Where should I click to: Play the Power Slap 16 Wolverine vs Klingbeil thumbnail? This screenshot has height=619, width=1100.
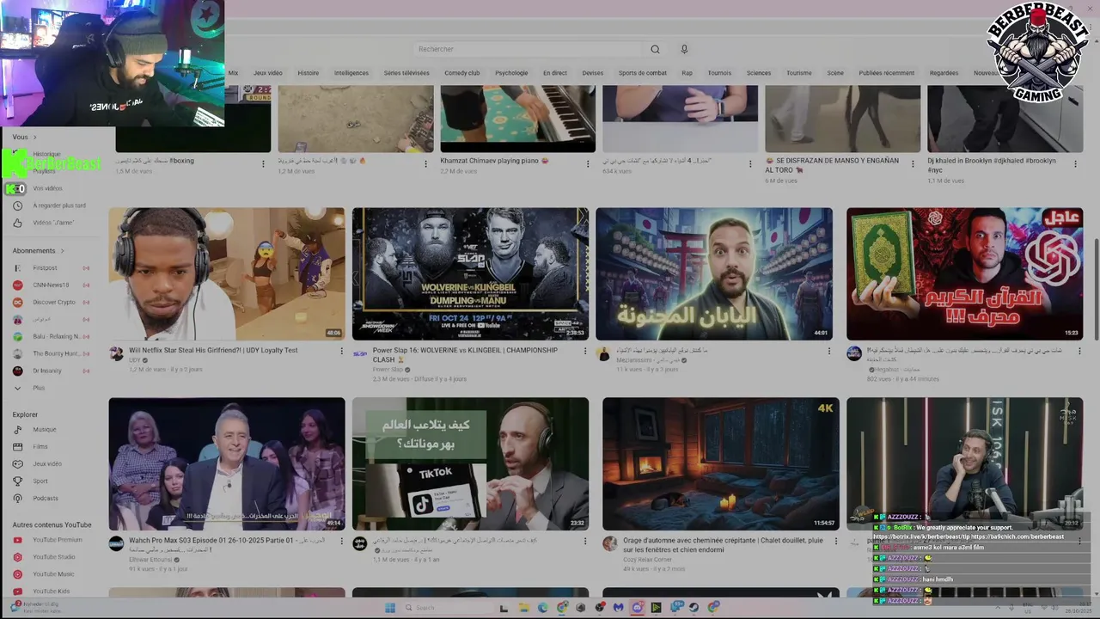tap(470, 273)
